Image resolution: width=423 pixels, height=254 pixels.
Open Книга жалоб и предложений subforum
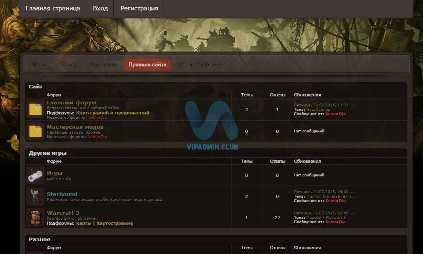point(113,113)
